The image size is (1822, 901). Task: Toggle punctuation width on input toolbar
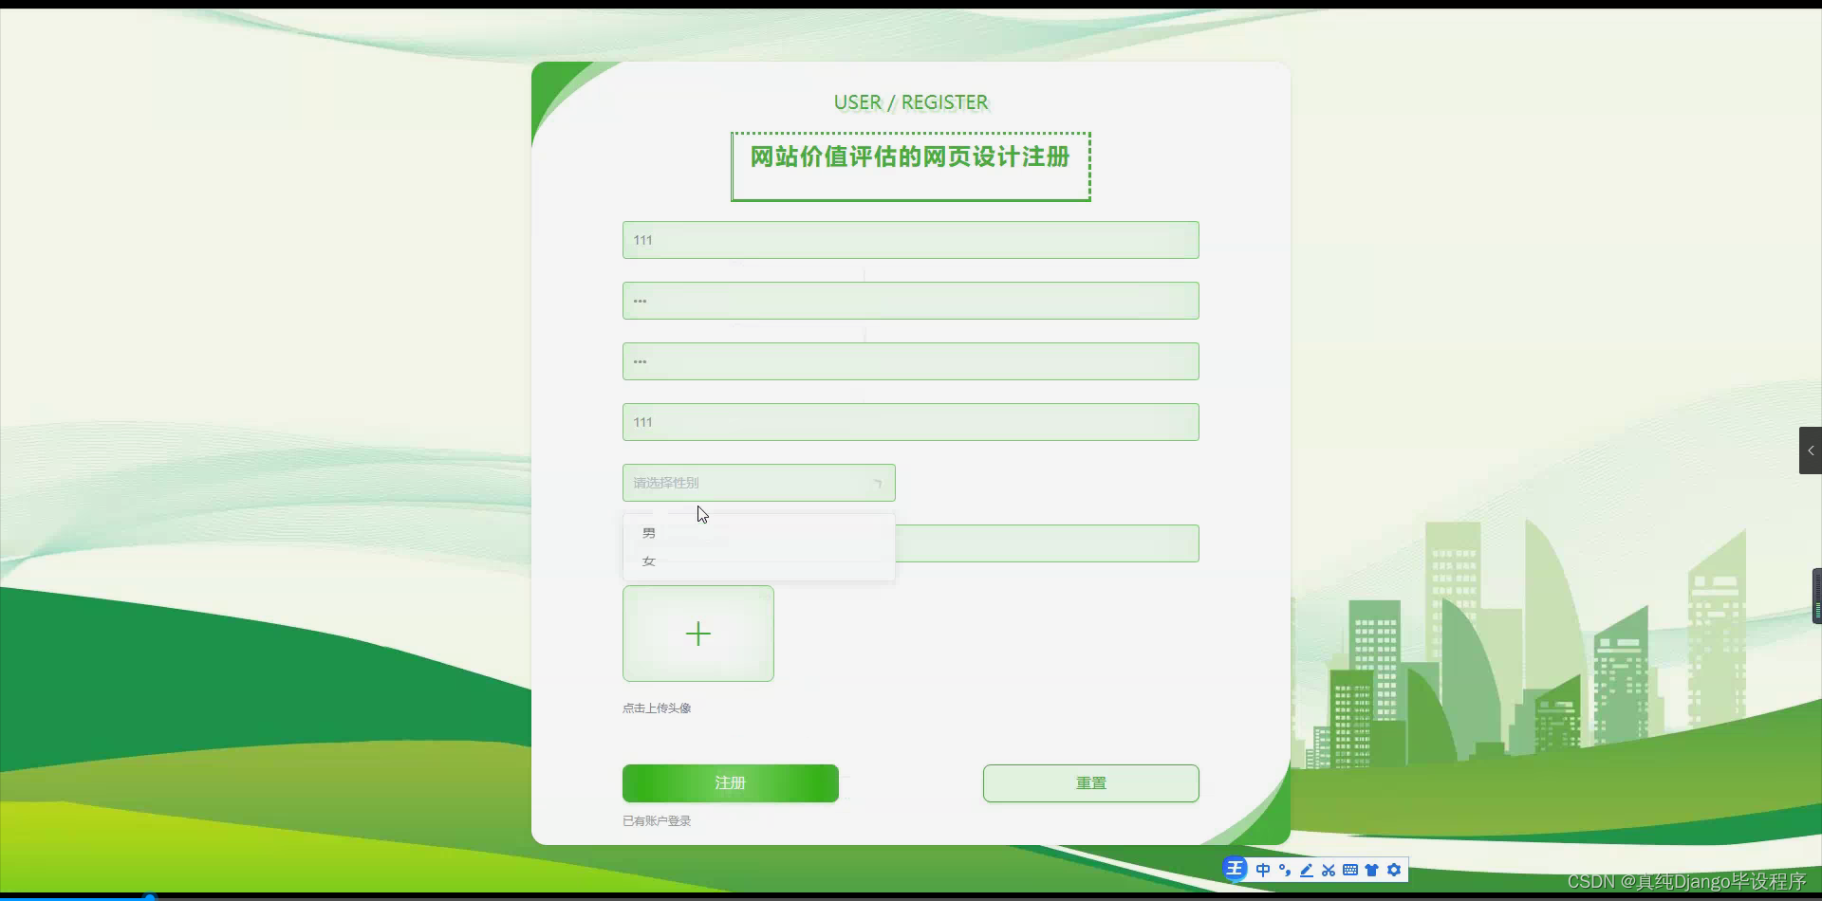pyautogui.click(x=1285, y=870)
